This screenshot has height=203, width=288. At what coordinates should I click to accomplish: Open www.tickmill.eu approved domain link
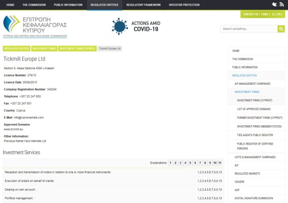(14, 130)
